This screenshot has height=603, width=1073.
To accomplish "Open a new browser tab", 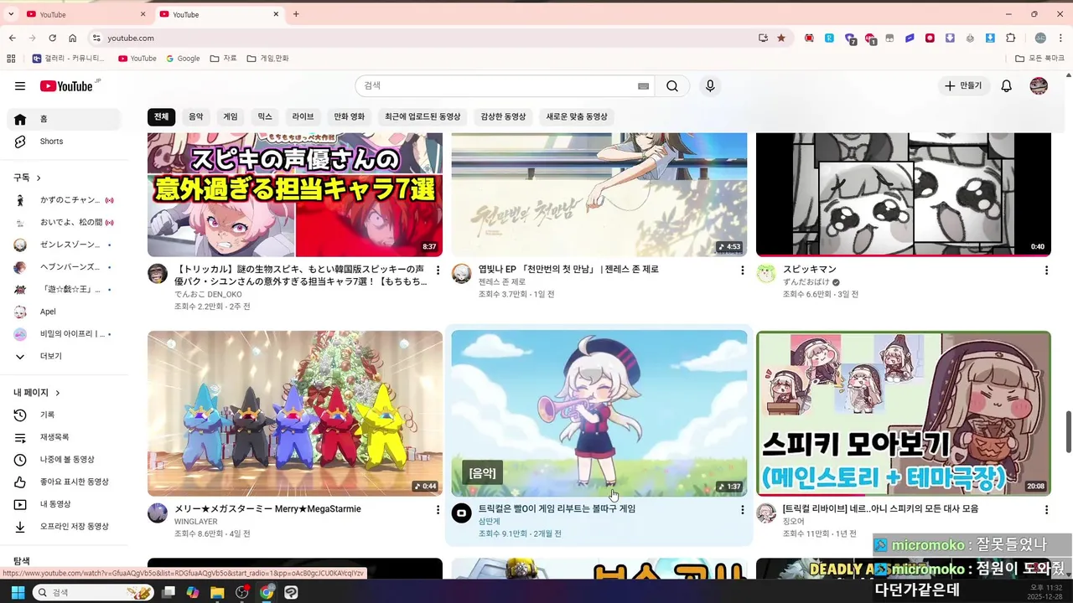I will 296,14.
